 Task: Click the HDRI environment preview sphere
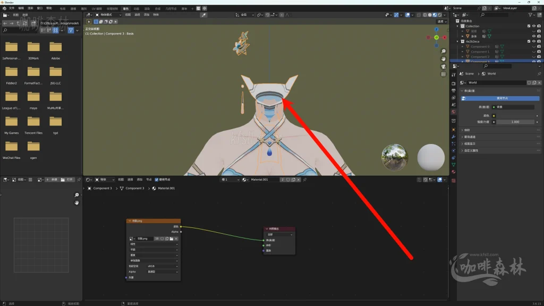point(395,157)
